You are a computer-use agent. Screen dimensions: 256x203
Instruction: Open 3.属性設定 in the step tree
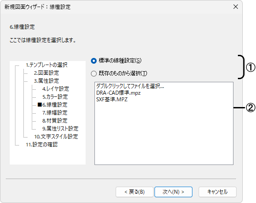[46, 81]
